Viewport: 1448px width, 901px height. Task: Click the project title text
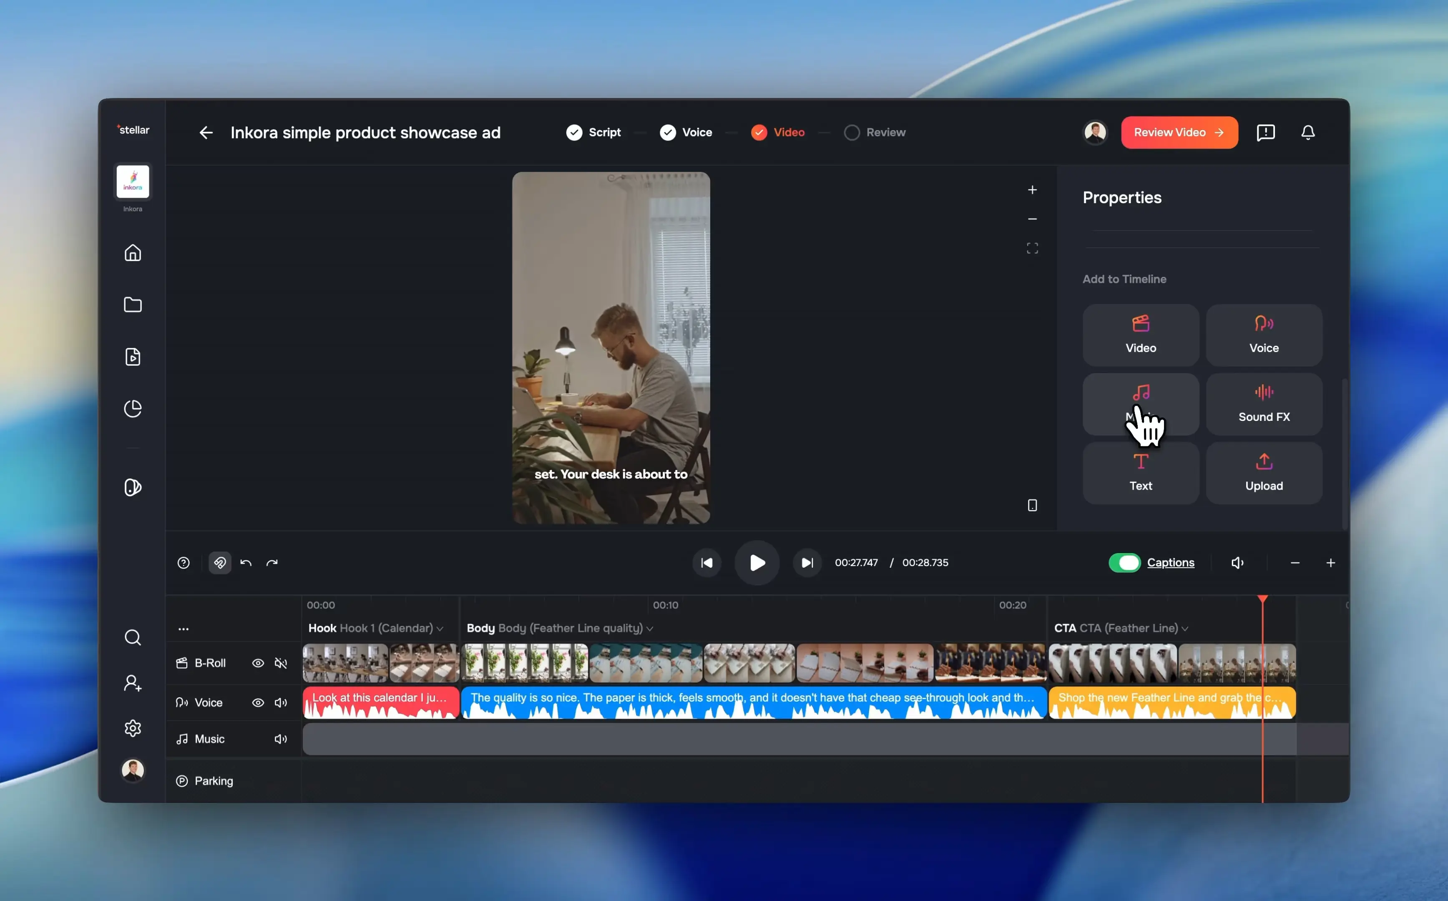[x=365, y=132]
